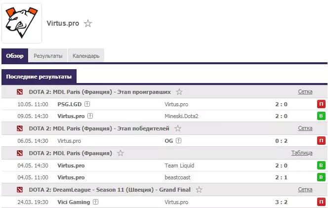Click the red П loss badge for PSG.LGD match
This screenshot has height=208, width=328.
321,104
